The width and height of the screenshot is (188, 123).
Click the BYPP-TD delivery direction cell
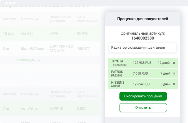click(56, 109)
